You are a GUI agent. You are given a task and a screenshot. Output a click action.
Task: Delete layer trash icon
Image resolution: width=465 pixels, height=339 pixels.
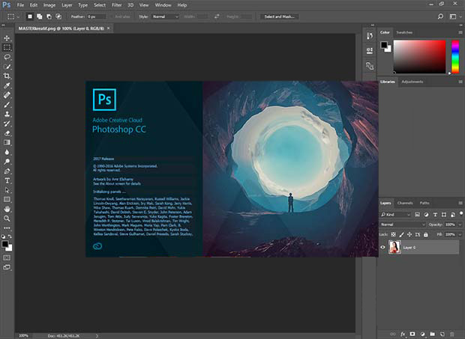coord(452,334)
